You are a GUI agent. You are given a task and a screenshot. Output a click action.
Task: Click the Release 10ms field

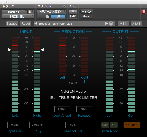point(84,109)
